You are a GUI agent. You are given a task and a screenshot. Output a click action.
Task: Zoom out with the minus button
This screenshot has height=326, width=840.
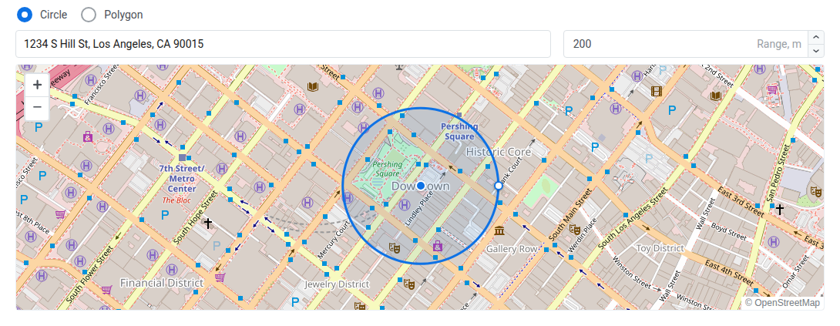coord(38,108)
